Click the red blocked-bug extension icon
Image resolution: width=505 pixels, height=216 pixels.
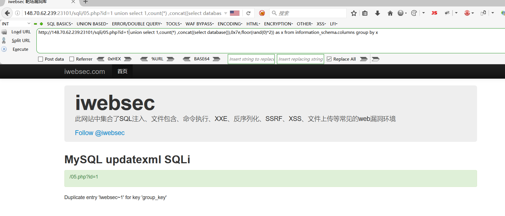262,13
